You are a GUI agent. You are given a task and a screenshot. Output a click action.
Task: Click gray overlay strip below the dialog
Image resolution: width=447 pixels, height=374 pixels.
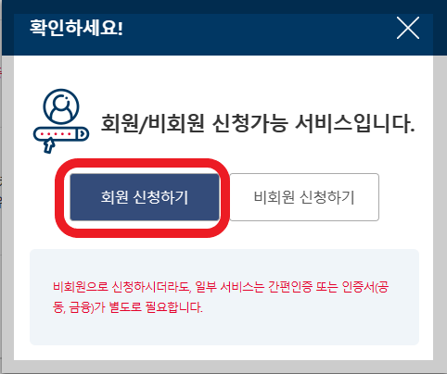pos(224,367)
